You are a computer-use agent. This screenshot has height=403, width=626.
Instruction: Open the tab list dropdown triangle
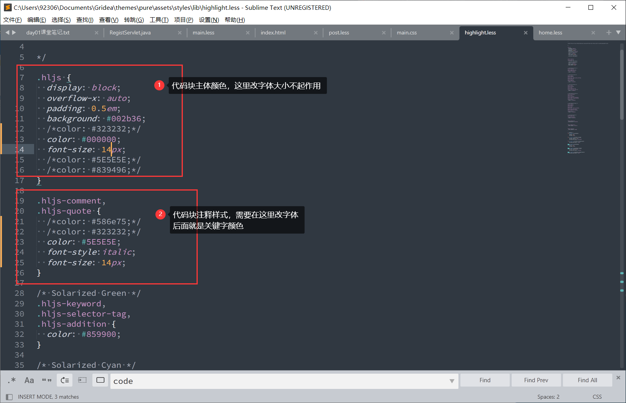click(619, 32)
